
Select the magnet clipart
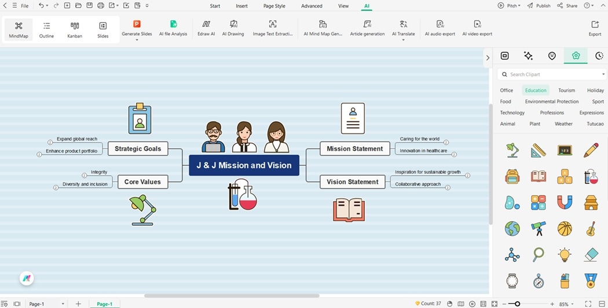coord(565,202)
